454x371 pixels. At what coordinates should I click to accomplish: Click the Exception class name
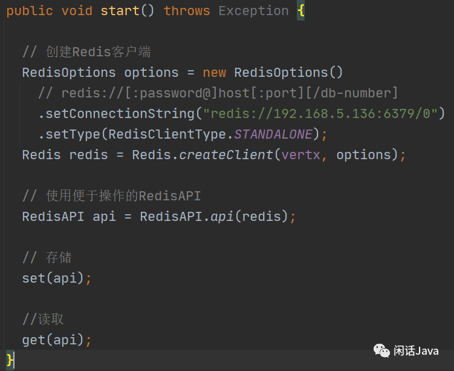pyautogui.click(x=253, y=11)
